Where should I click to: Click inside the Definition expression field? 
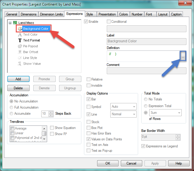143,56
